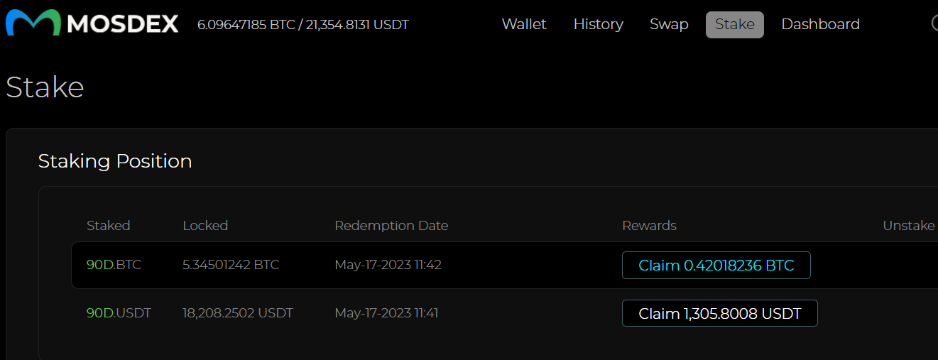Click the partial circular icon right of Dashboard
938x360 pixels.
pyautogui.click(x=934, y=24)
